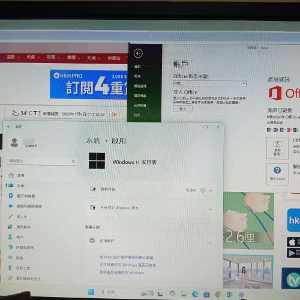Collapse the Get help (取得協助) section
Image resolution: width=300 pixels, height=300 pixels.
pyautogui.click(x=210, y=242)
